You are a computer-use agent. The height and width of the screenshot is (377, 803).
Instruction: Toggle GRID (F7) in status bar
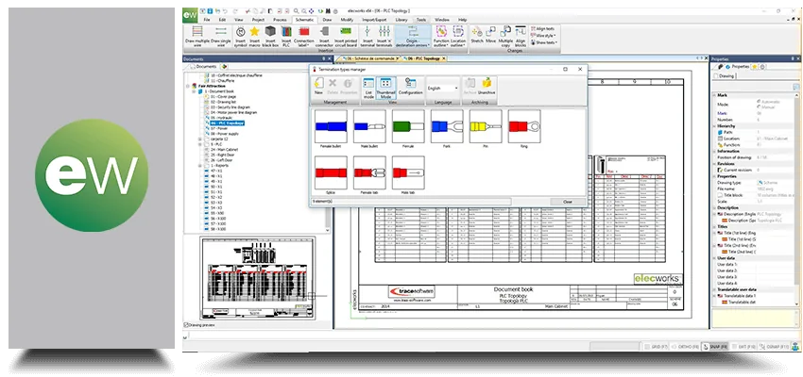point(657,346)
